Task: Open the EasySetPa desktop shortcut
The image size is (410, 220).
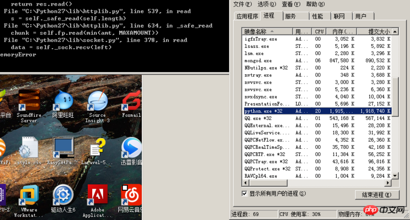Action: pos(63,151)
